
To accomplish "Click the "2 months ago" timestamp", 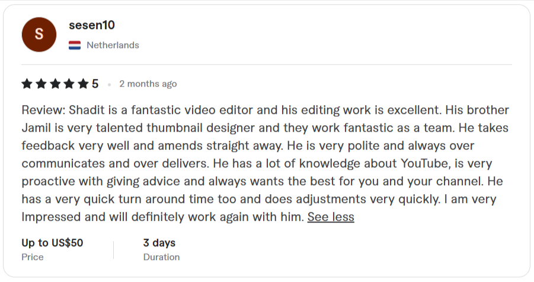I will [148, 84].
